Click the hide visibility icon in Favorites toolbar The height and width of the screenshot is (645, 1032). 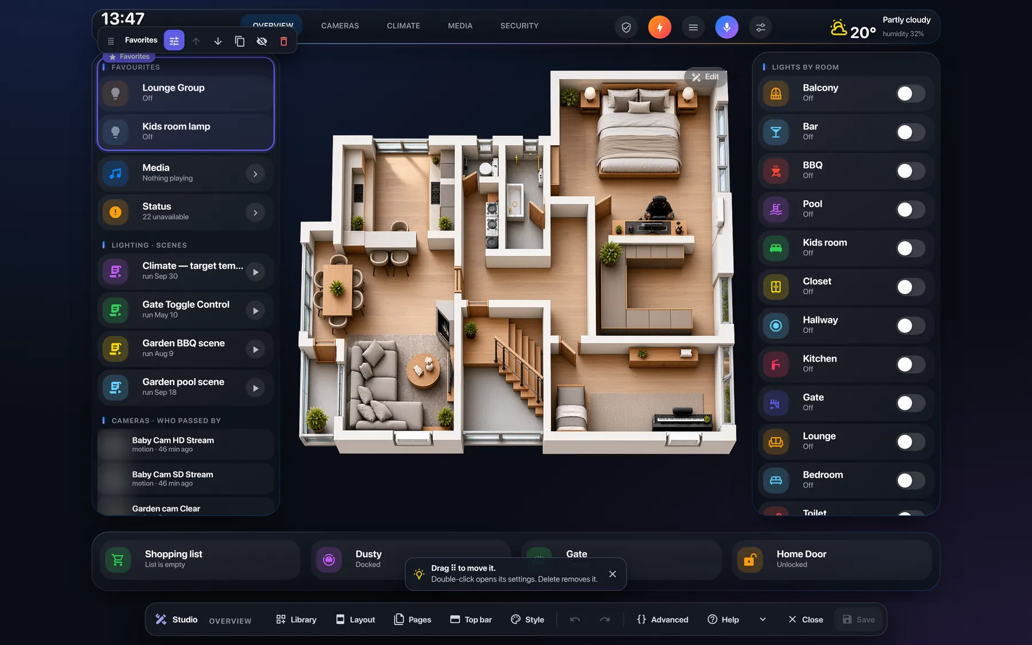click(x=262, y=41)
